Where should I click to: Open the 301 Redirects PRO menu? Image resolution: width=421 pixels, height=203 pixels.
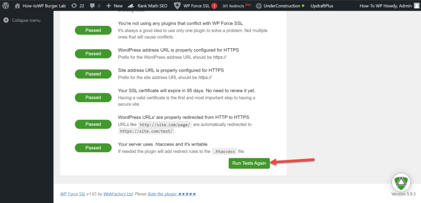(x=236, y=6)
